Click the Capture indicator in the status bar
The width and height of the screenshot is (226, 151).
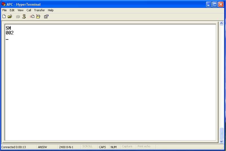coord(127,147)
